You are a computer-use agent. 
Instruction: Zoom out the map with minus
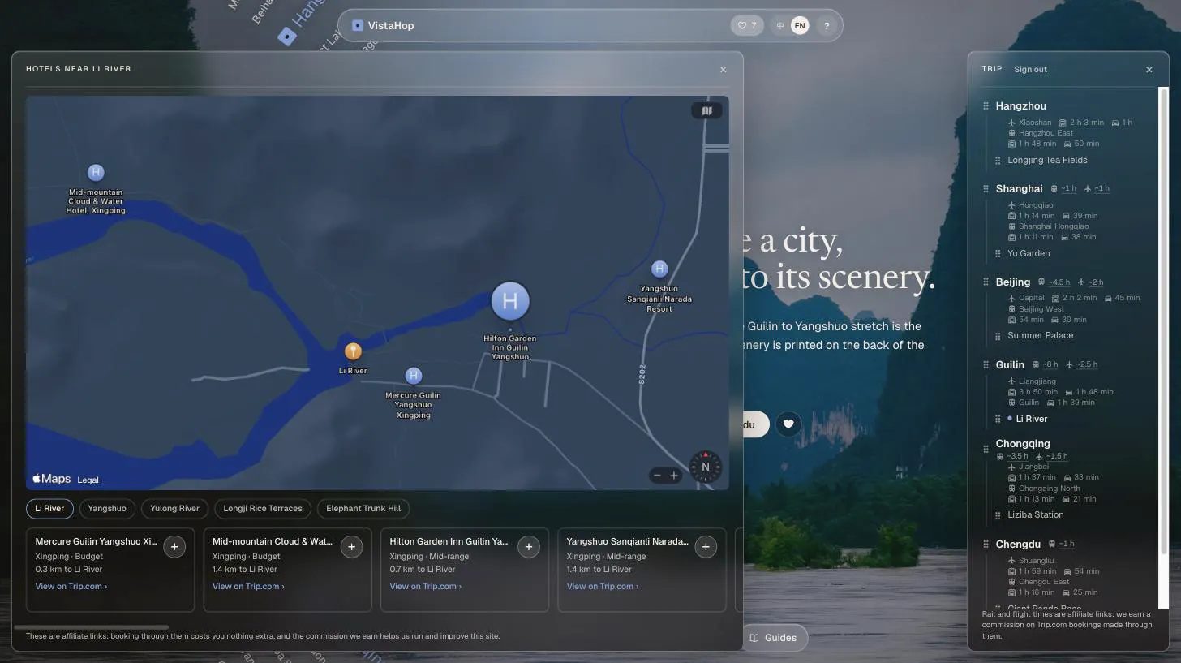pyautogui.click(x=657, y=476)
